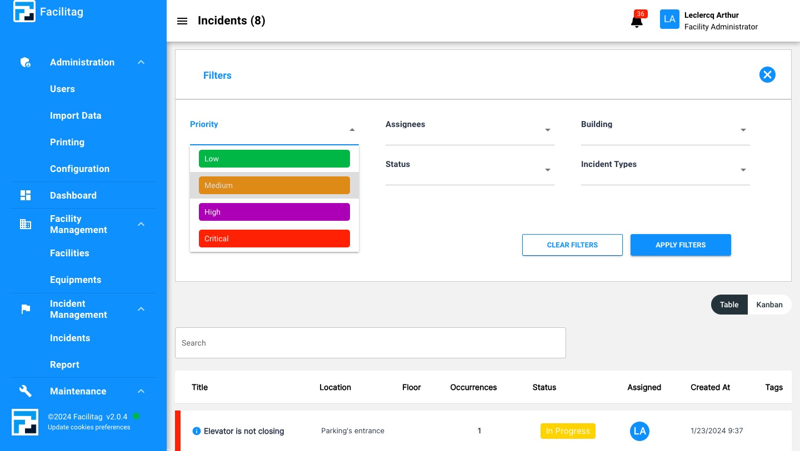Go to Equipments in sidebar
Screen dimensions: 800x451
pyautogui.click(x=76, y=280)
